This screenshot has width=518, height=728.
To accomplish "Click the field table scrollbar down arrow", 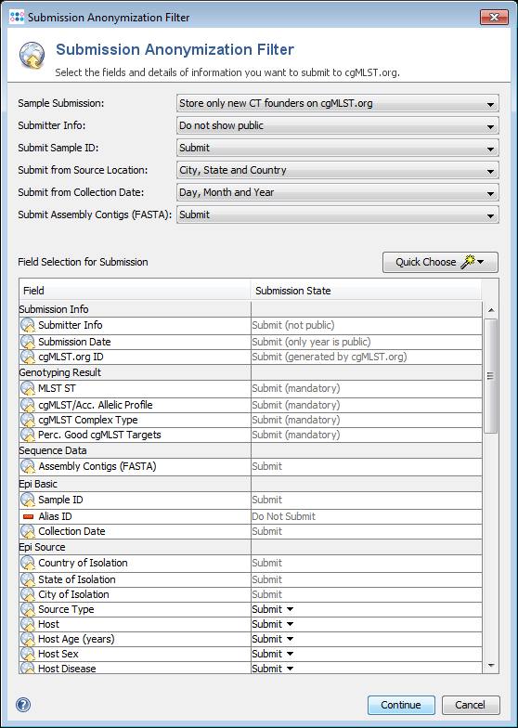I will click(491, 666).
